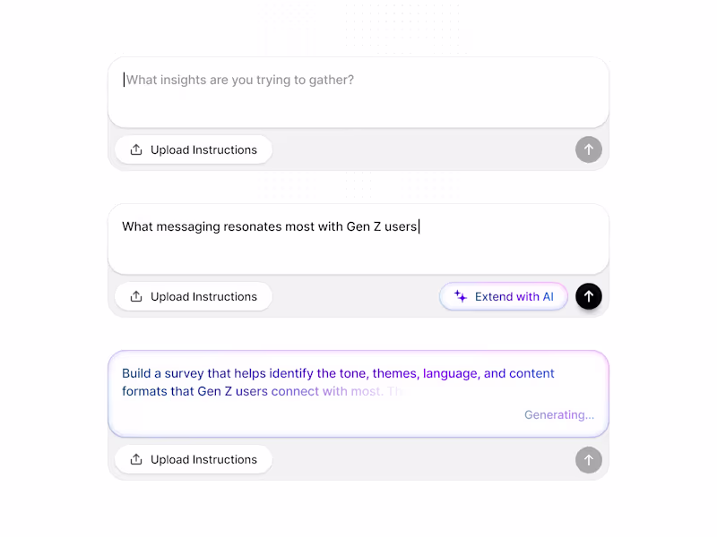717x537 pixels.
Task: Click the upload icon in the top prompt box
Action: pyautogui.click(x=136, y=150)
